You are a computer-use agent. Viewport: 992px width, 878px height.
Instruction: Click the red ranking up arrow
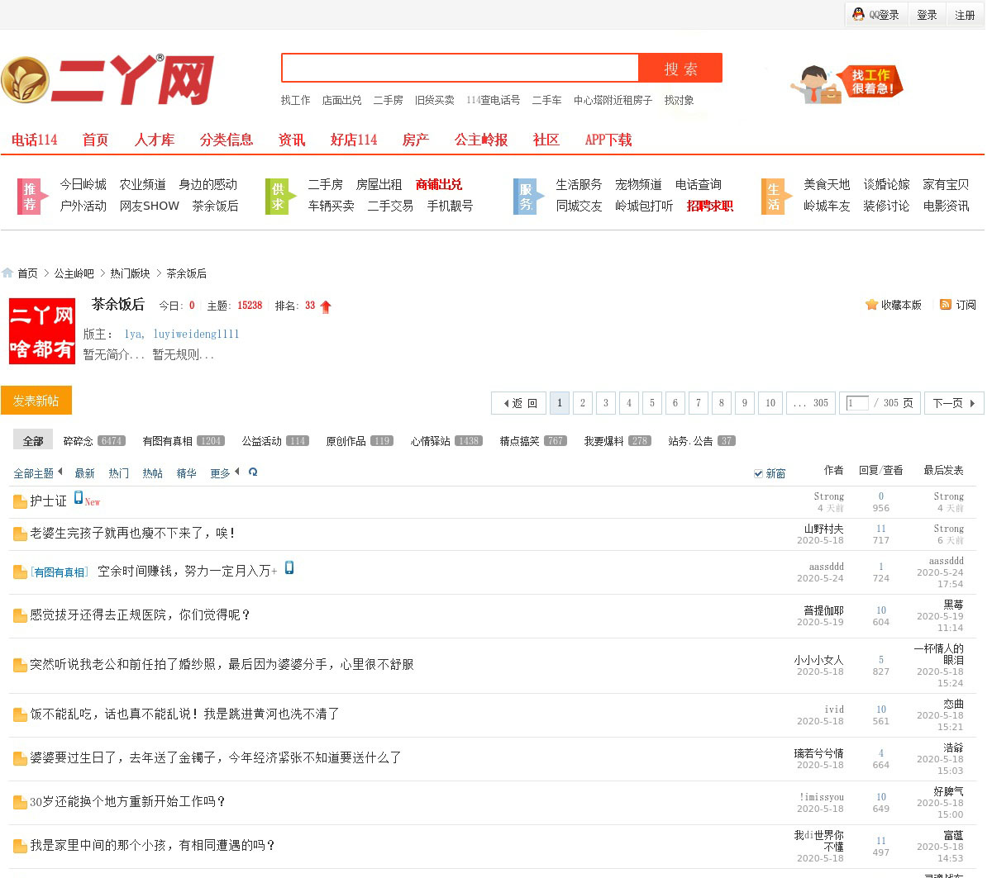point(326,307)
